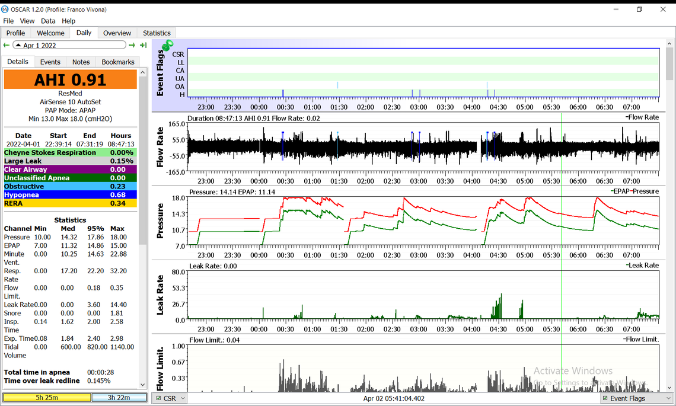The height and width of the screenshot is (406, 676).
Task: Select the Daily tab
Action: (x=84, y=33)
